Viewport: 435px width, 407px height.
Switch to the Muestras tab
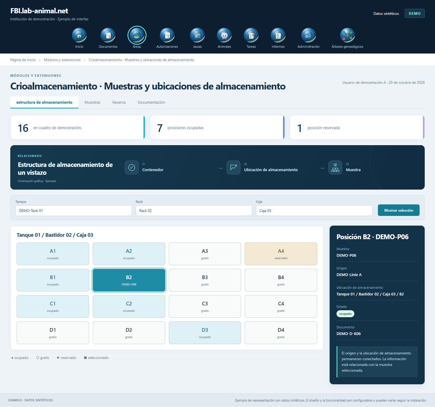coord(92,103)
